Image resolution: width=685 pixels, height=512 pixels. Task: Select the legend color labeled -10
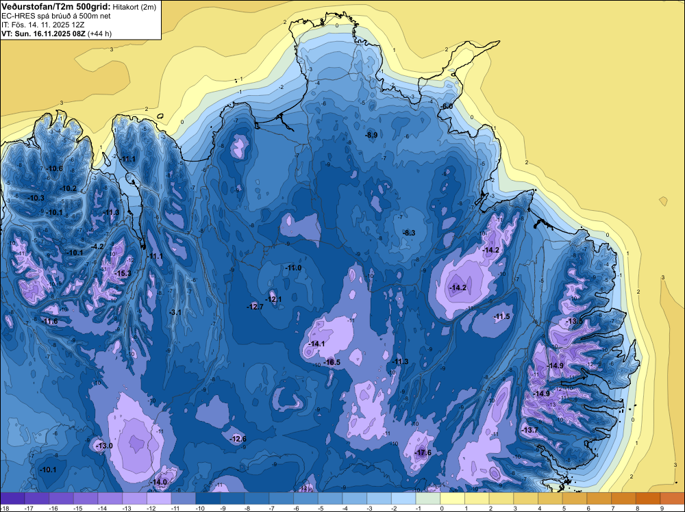pos(208,498)
